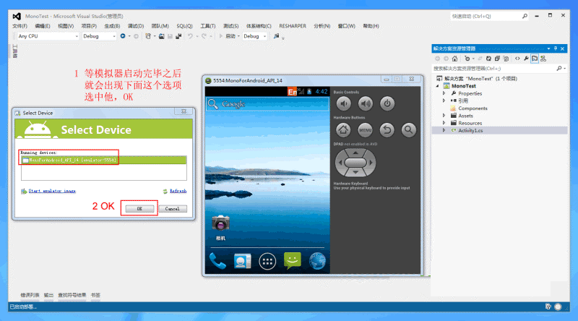Screen dimensions: 578x321
Task: Click the Start debugging play button
Action: tap(221, 36)
